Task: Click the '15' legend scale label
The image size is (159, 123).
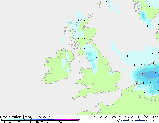Action: coord(37,122)
